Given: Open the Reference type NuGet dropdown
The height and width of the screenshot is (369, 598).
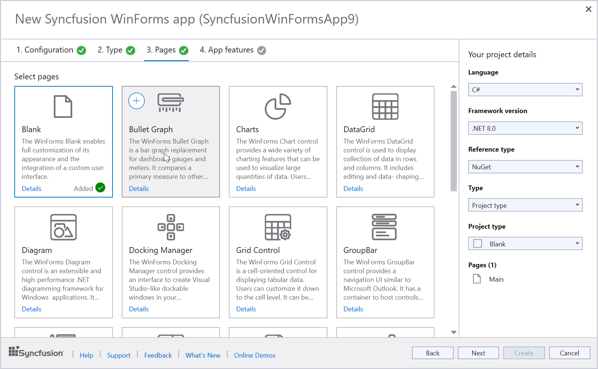Looking at the screenshot, I should (525, 167).
